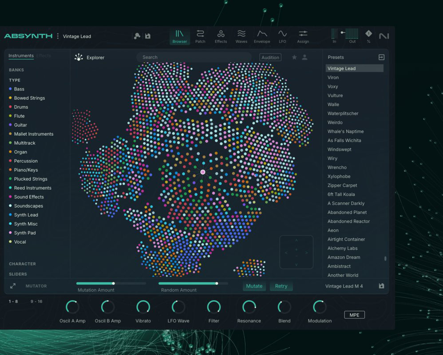Expand the Banks filter section
The width and height of the screenshot is (443, 355).
click(16, 70)
